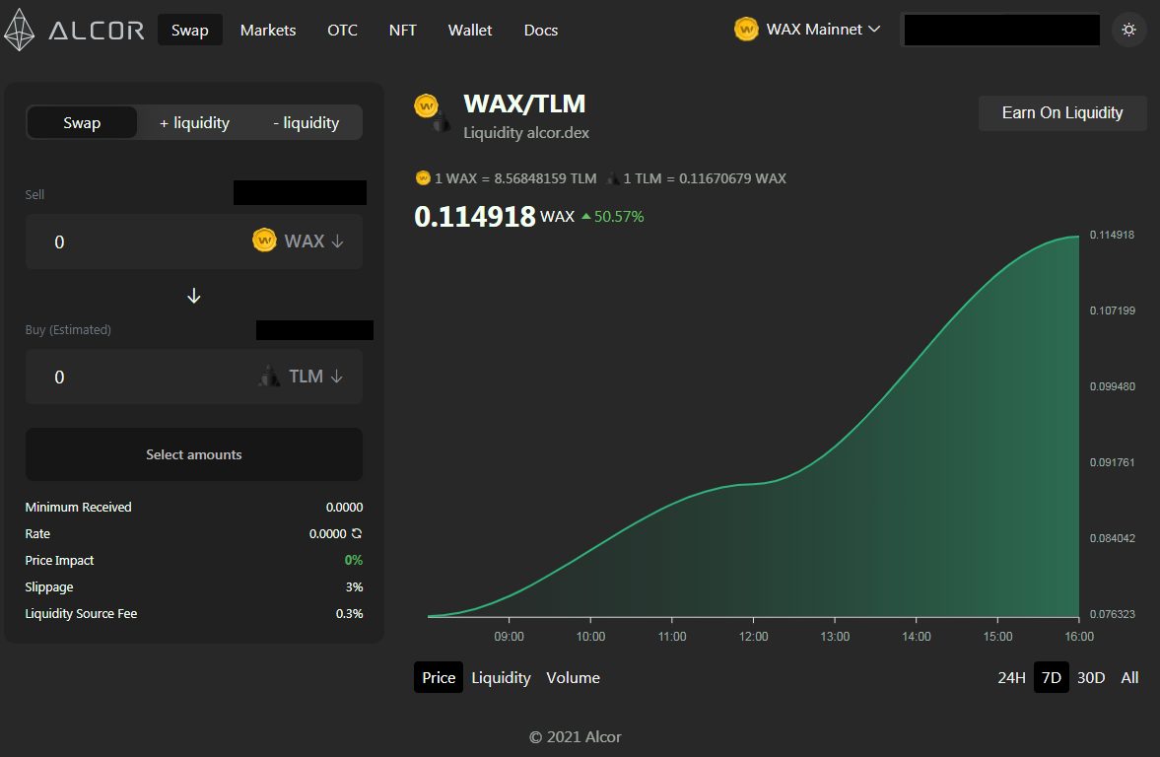Select the Swap mode tab in the panel

pos(82,123)
